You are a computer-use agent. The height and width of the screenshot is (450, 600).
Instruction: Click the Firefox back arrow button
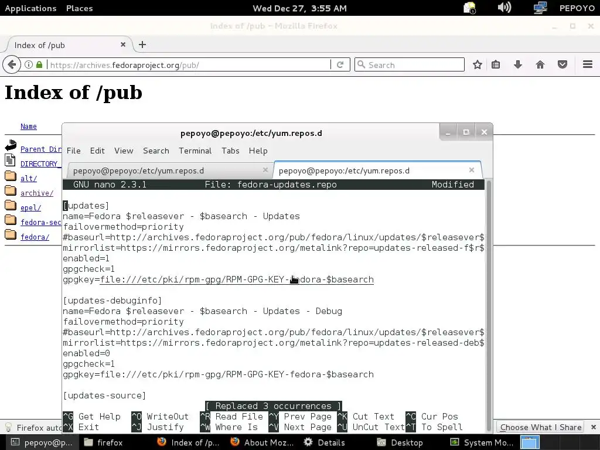point(12,64)
